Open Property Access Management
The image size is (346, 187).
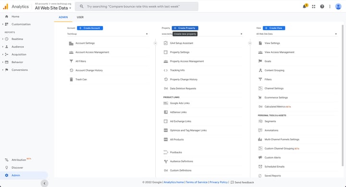(x=186, y=62)
